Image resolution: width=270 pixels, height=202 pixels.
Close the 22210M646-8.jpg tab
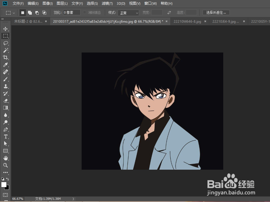(x=205, y=21)
